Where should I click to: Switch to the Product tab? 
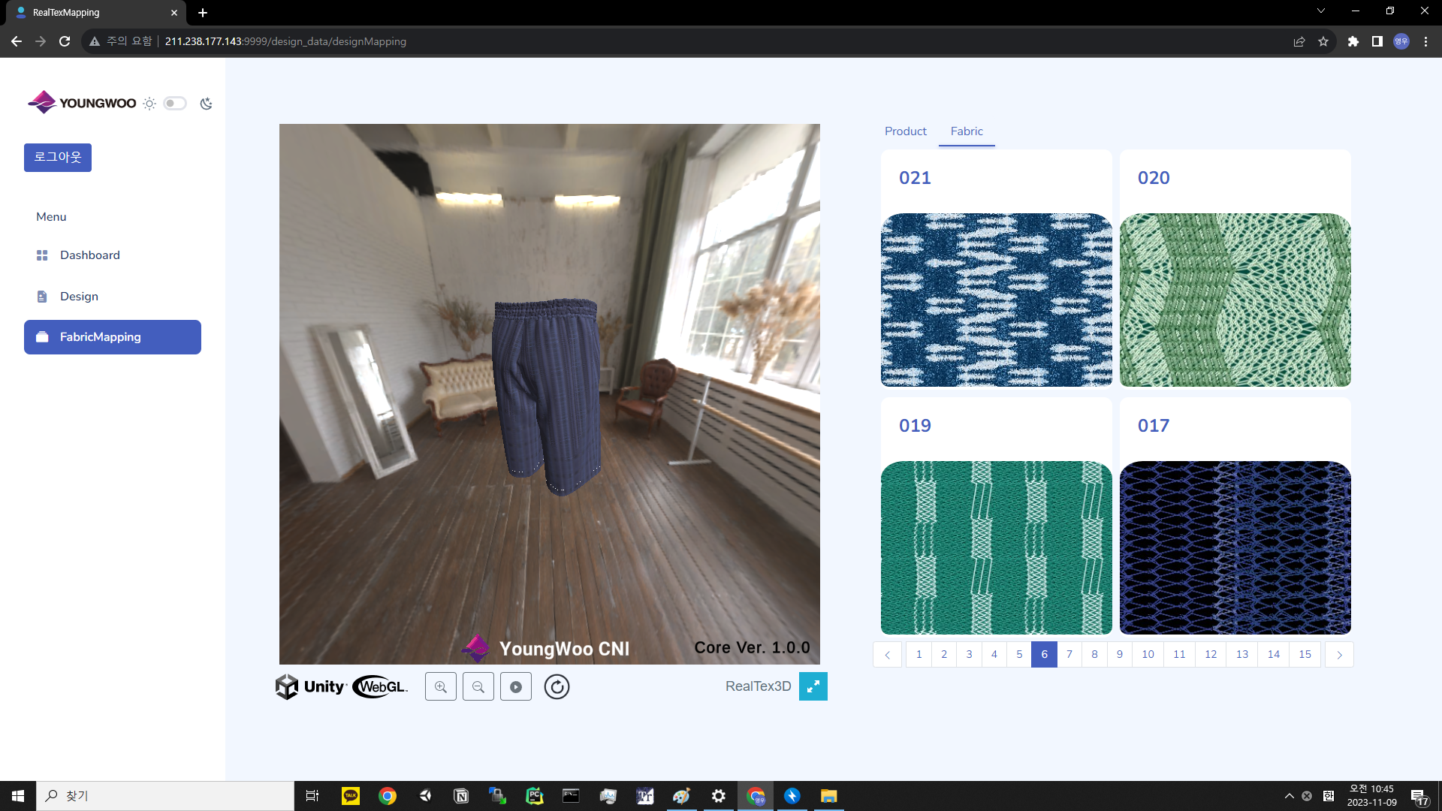(x=905, y=131)
